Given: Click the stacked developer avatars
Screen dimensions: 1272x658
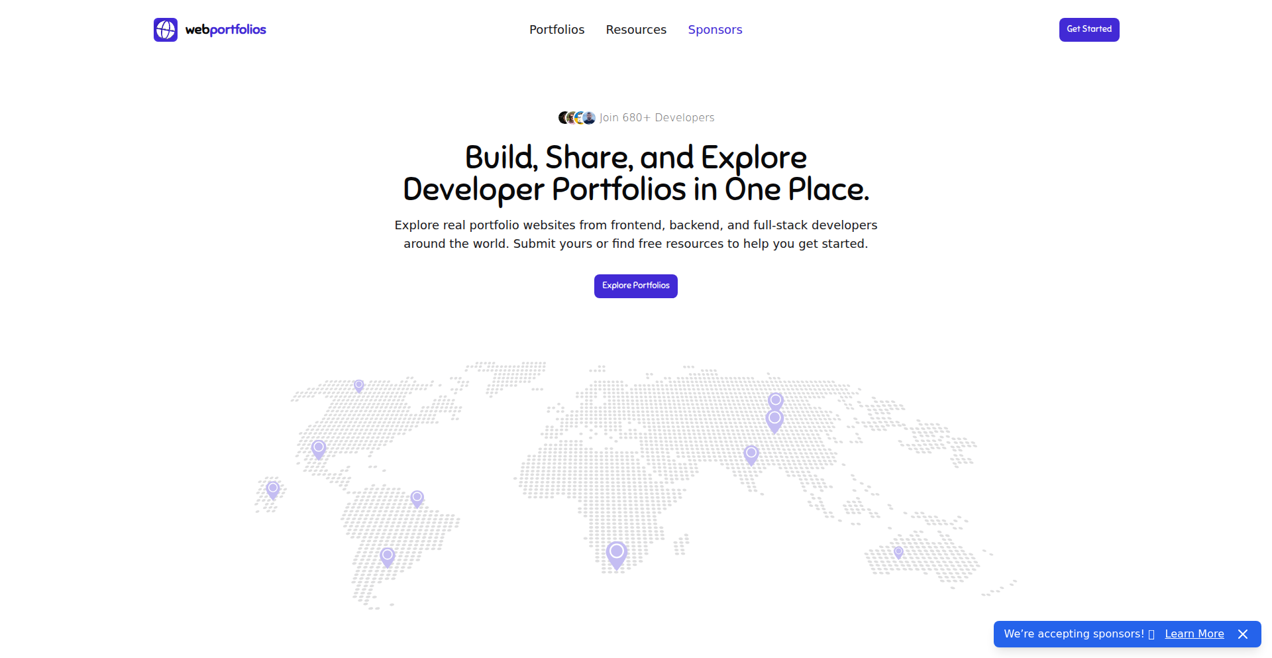Looking at the screenshot, I should pyautogui.click(x=577, y=118).
